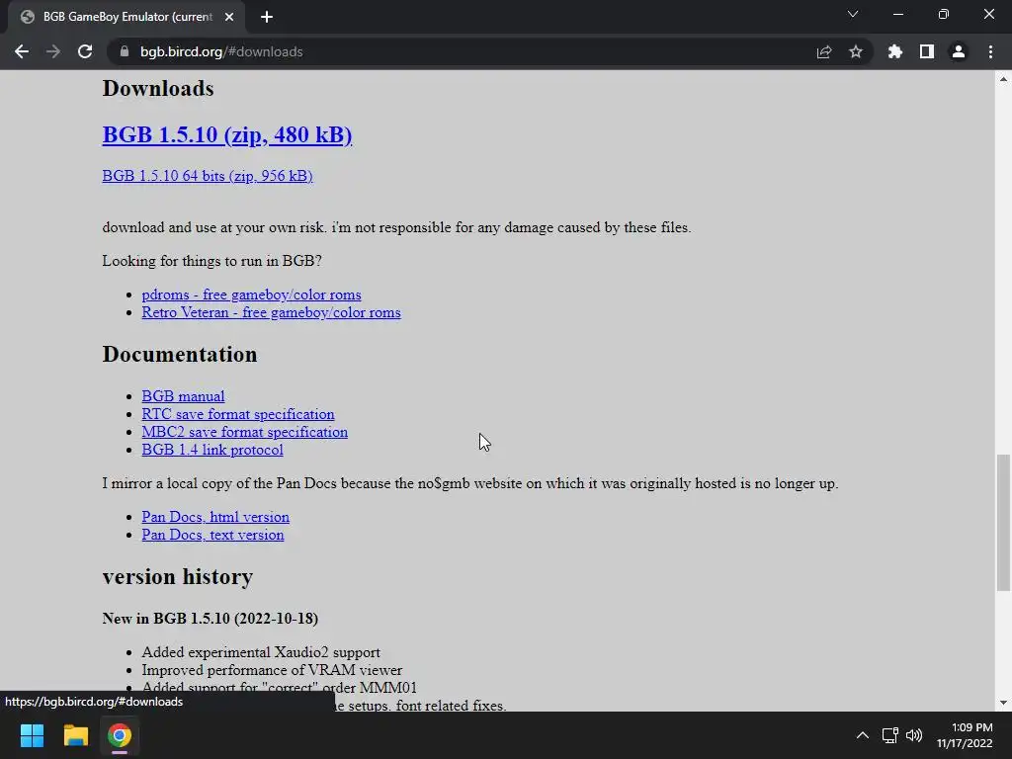1012x759 pixels.
Task: Click the Pan Docs mirror explanation text
Action: 470,482
